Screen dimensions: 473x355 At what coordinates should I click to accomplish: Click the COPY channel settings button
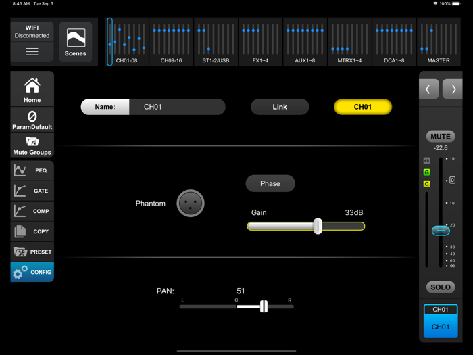click(32, 231)
